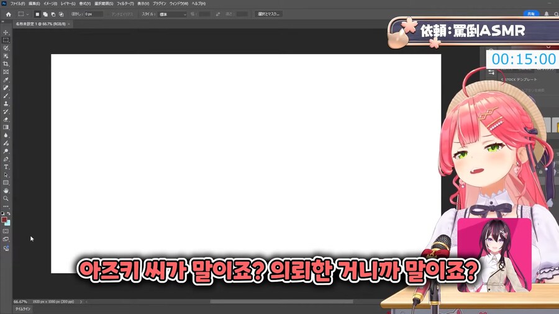Select the Eyedropper tool
Viewport: 559px width, 314px height.
tap(6, 80)
